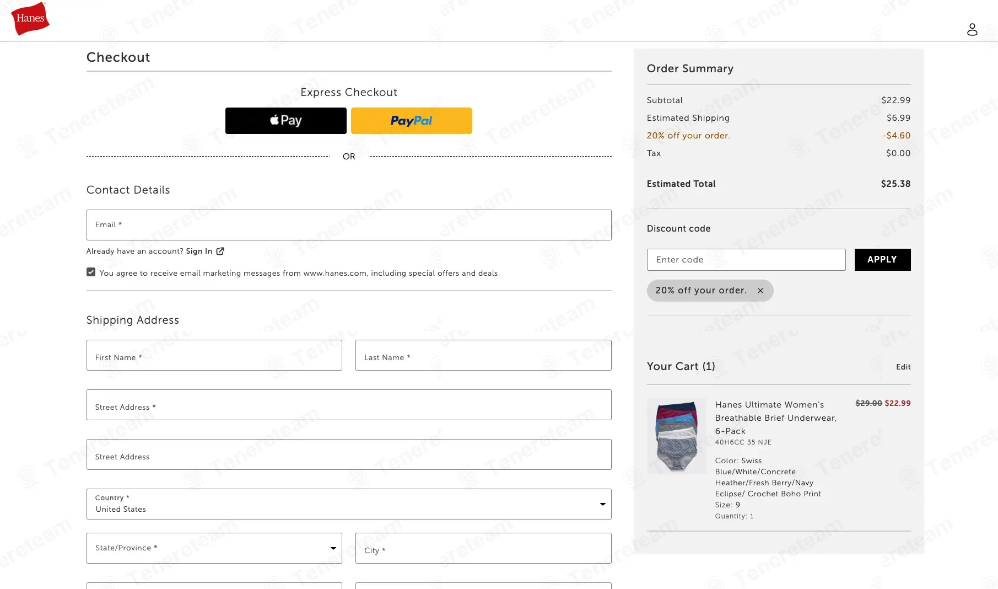
Task: Expand the State/Province dropdown
Action: 214,548
